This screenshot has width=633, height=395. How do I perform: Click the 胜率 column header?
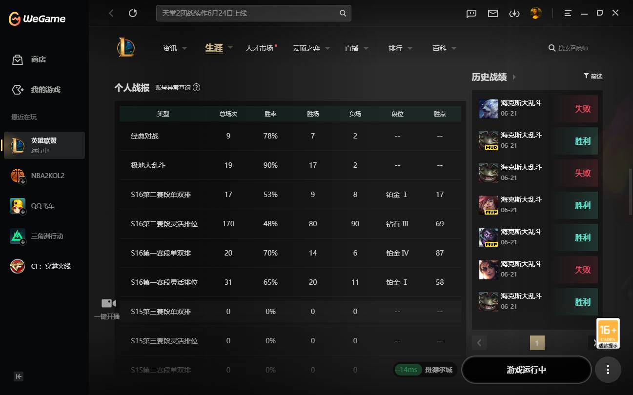[x=271, y=114]
